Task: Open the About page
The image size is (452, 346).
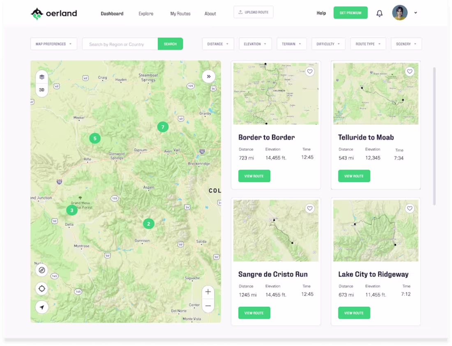Action: (210, 14)
